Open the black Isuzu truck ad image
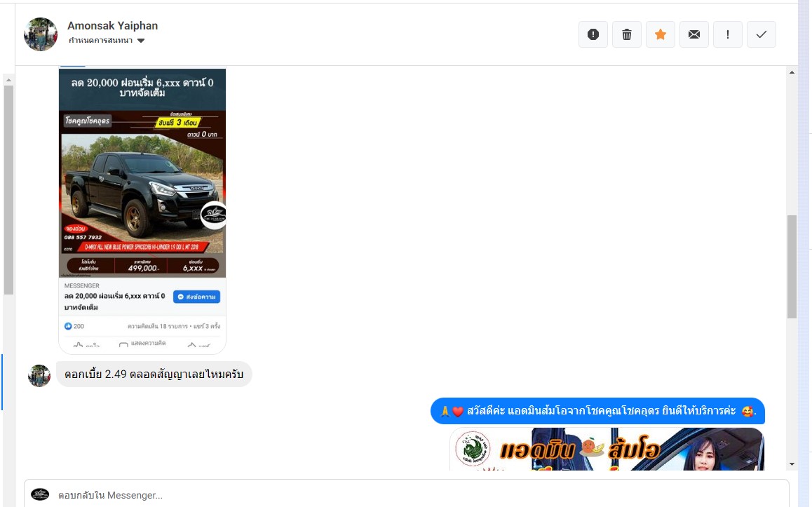The width and height of the screenshot is (812, 507). tap(142, 194)
